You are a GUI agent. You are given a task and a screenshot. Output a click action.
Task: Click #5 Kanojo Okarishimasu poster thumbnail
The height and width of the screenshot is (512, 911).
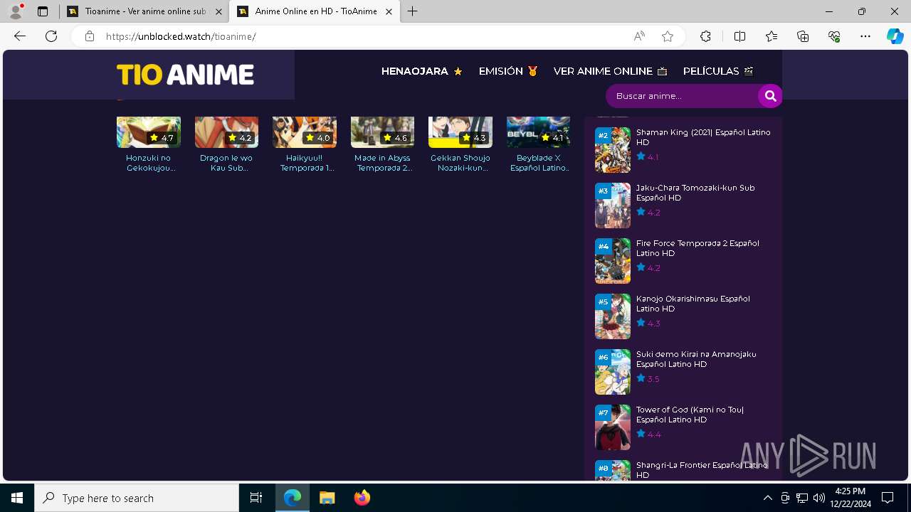(613, 316)
